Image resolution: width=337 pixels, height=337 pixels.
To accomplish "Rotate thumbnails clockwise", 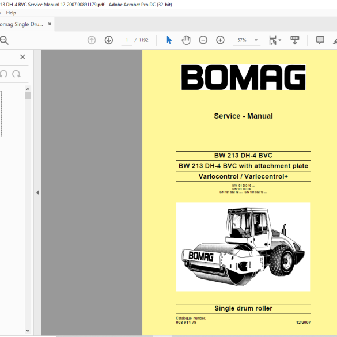I will (16, 74).
